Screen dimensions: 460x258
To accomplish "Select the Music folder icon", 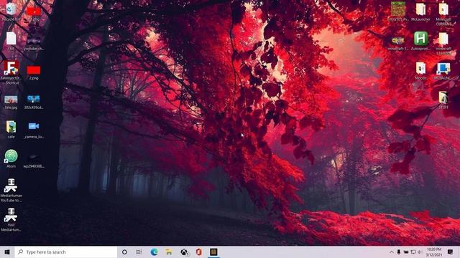I will tap(420, 71).
